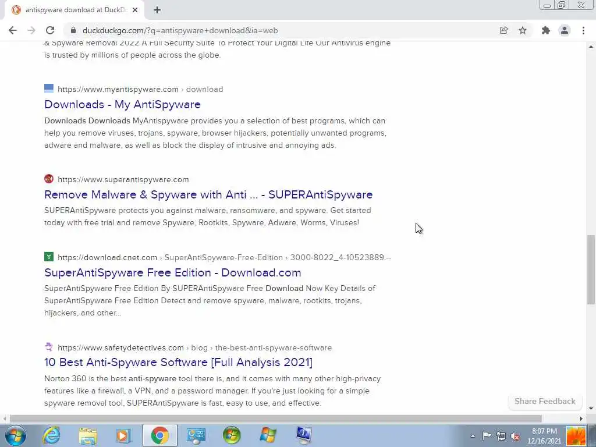The width and height of the screenshot is (596, 447).
Task: Open the Action Center flag tray icon
Action: 487,436
